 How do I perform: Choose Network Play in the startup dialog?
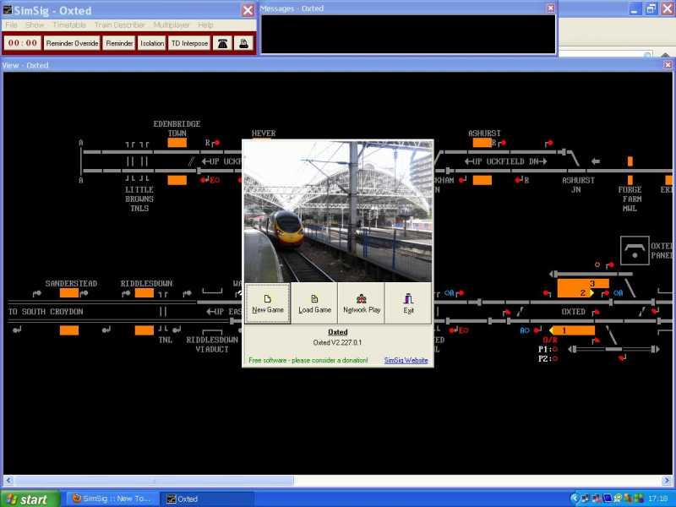point(362,303)
